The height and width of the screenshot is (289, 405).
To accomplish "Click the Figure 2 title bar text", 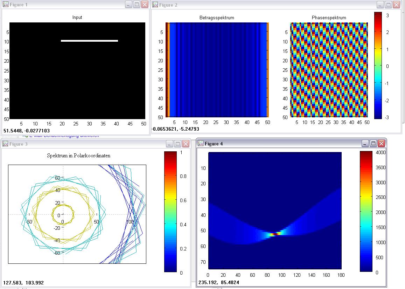I will pyautogui.click(x=168, y=5).
